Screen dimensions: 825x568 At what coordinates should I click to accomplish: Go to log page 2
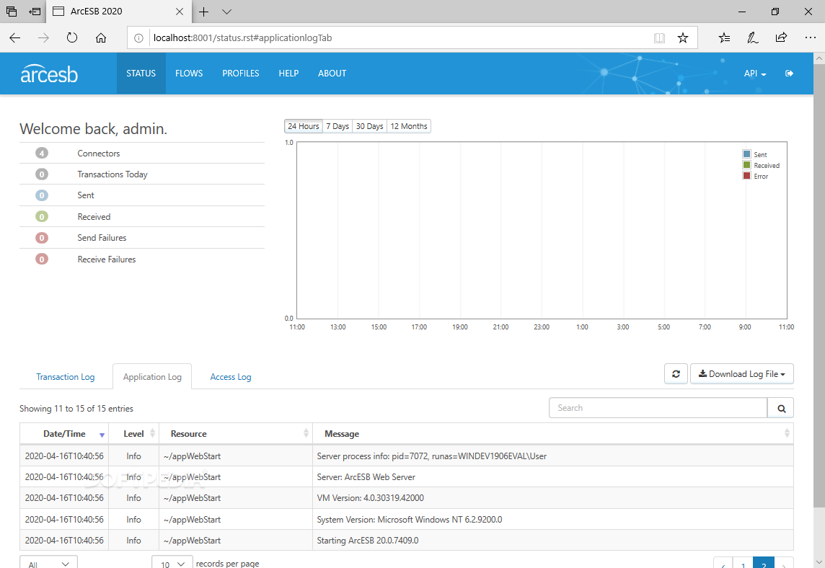764,563
